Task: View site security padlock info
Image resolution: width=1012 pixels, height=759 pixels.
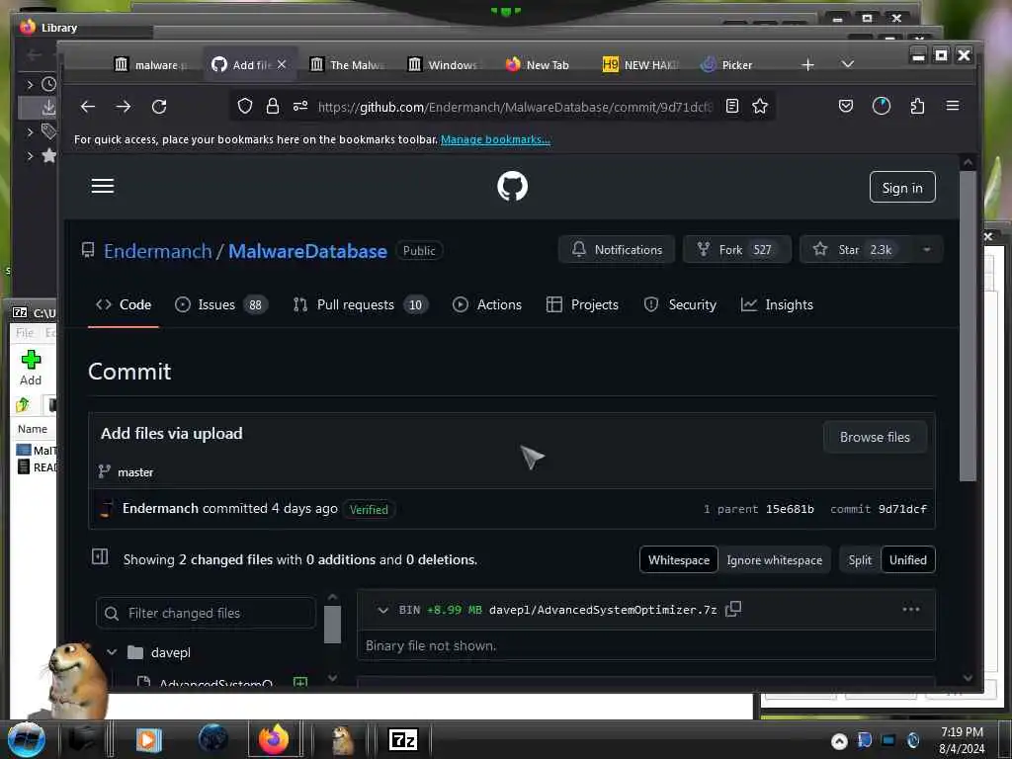Action: pyautogui.click(x=273, y=106)
